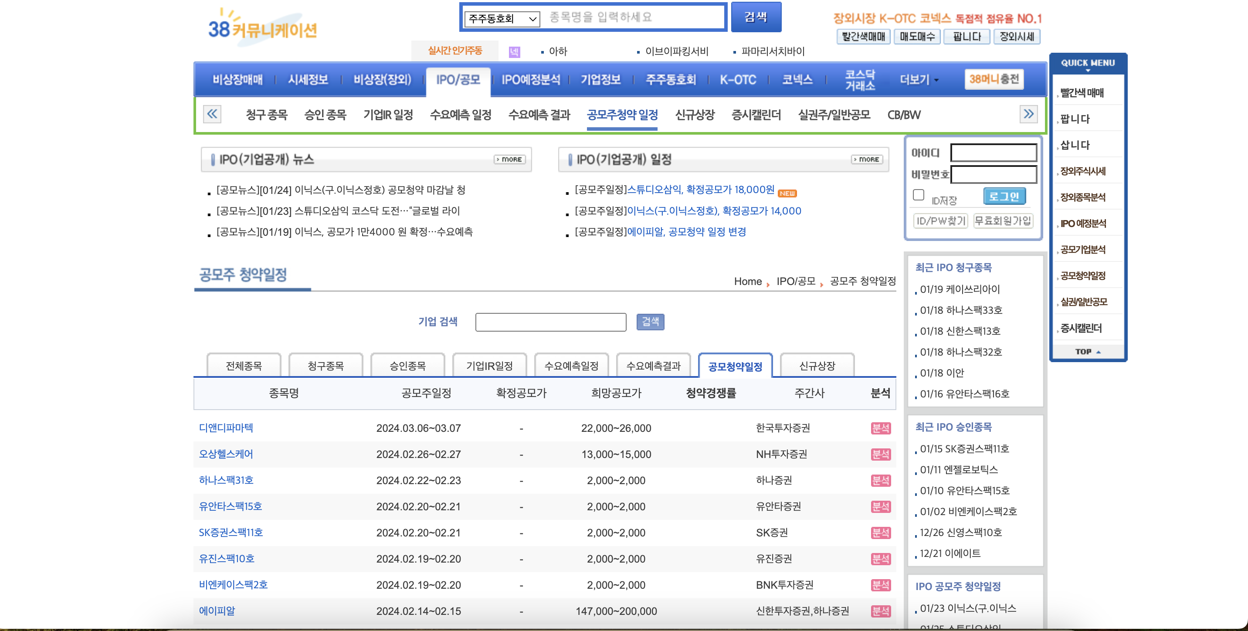Click the right double-chevron submenu arrow
Image resolution: width=1248 pixels, height=631 pixels.
click(x=1028, y=114)
